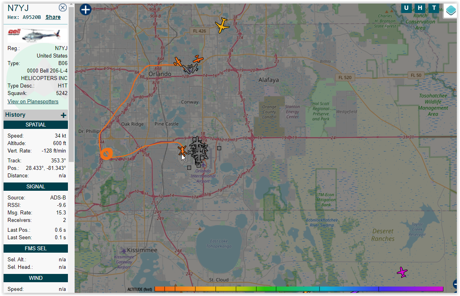
Task: Click the position value 28.433°, -81.343°
Action: (x=46, y=168)
